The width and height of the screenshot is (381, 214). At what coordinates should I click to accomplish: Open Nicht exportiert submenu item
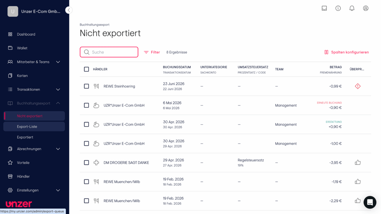(x=34, y=116)
